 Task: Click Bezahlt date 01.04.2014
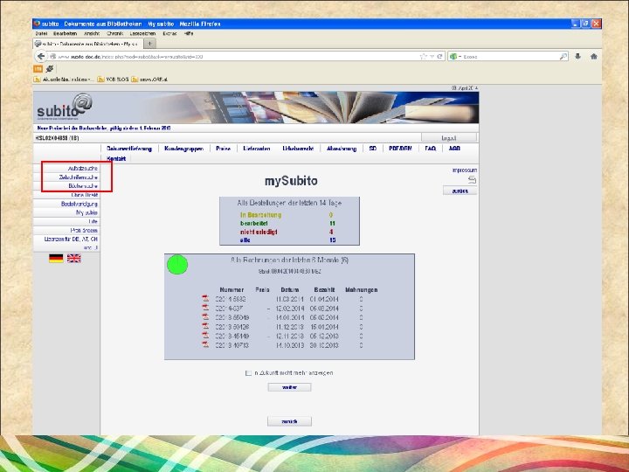pos(324,299)
